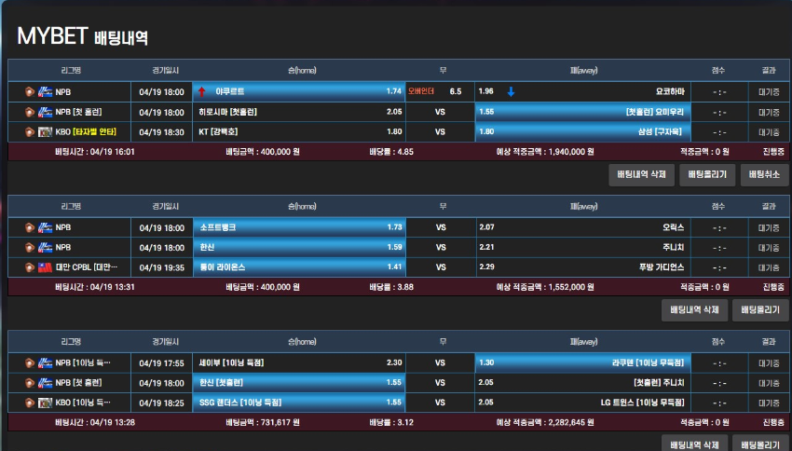This screenshot has height=451, width=792.
Task: Click the MYBET 배팅내역 page title
Action: click(x=82, y=36)
